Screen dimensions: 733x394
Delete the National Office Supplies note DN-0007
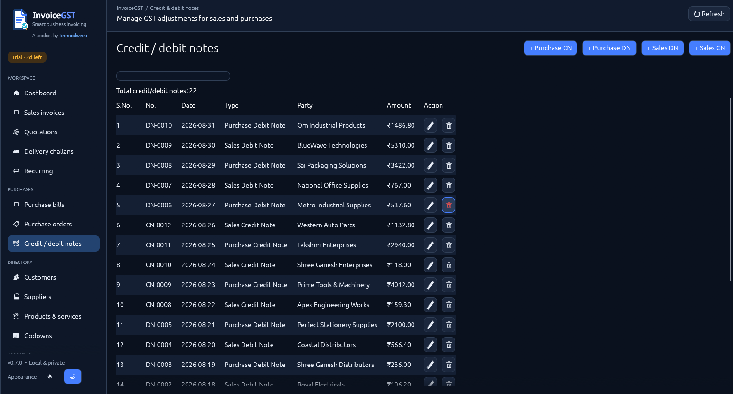[x=449, y=185]
